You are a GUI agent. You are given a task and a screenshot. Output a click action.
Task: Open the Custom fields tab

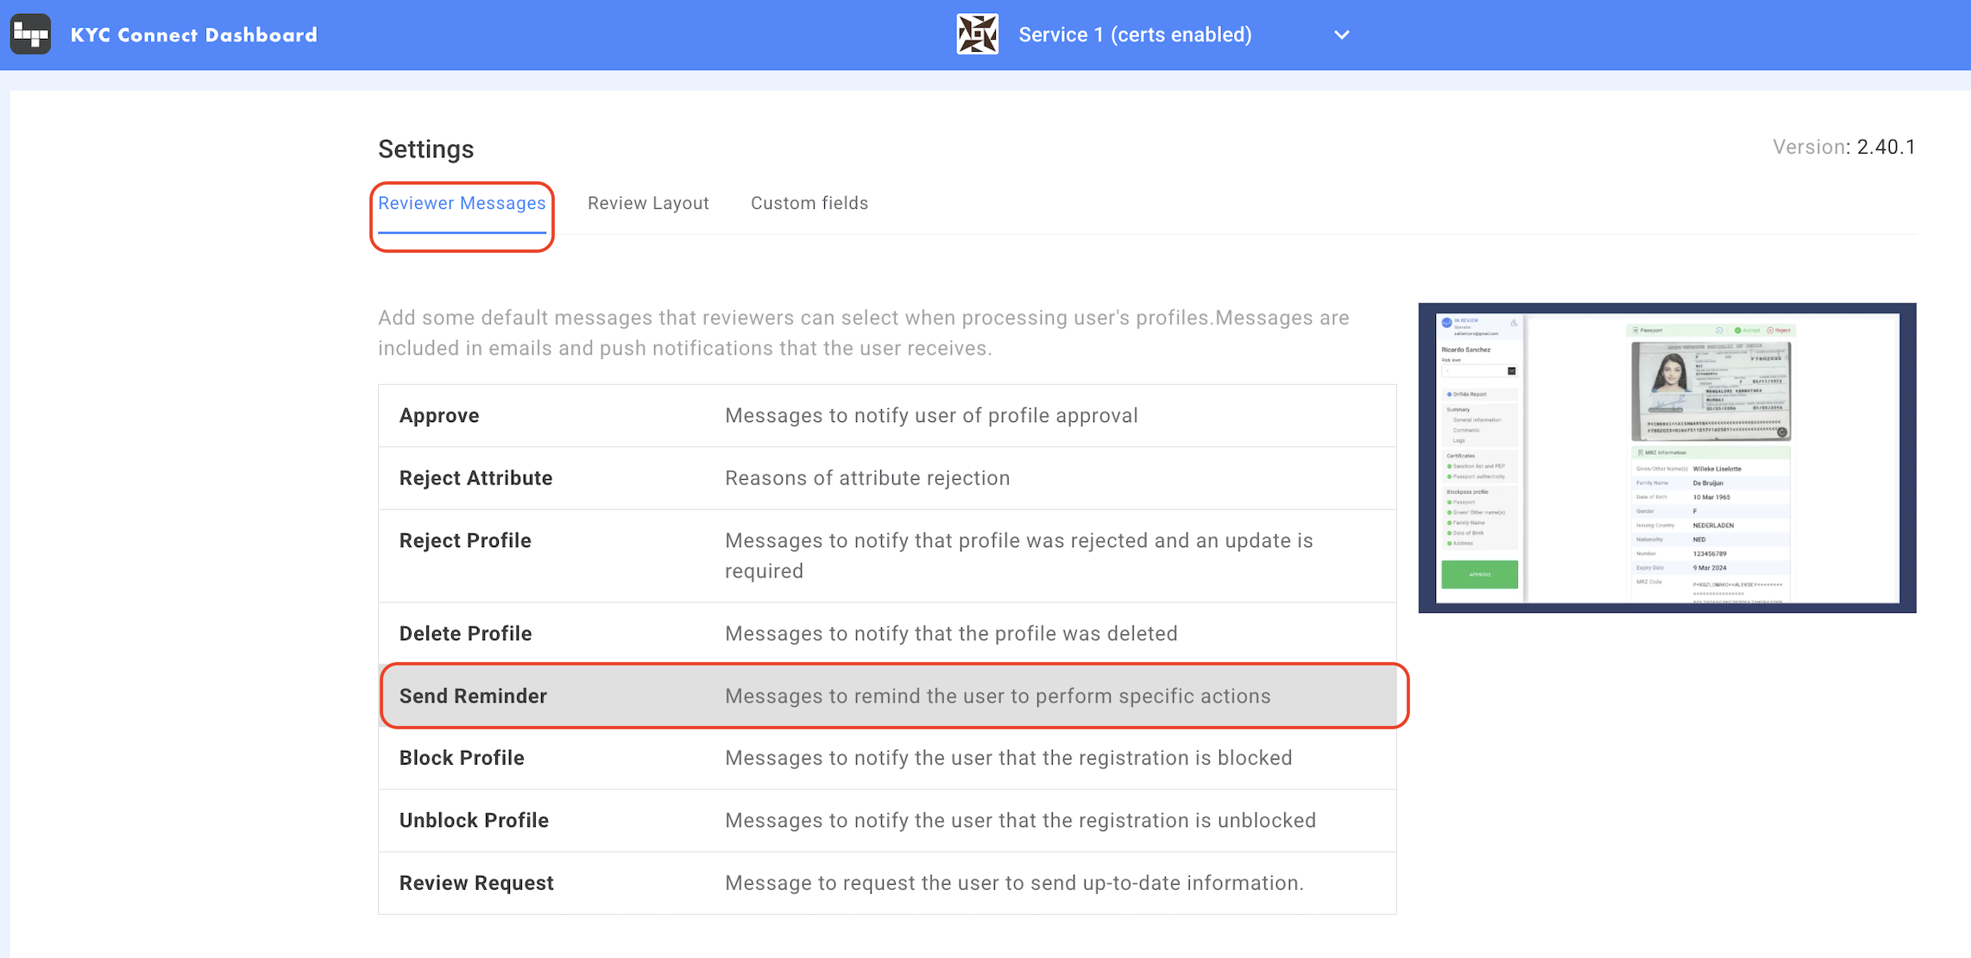(x=809, y=204)
